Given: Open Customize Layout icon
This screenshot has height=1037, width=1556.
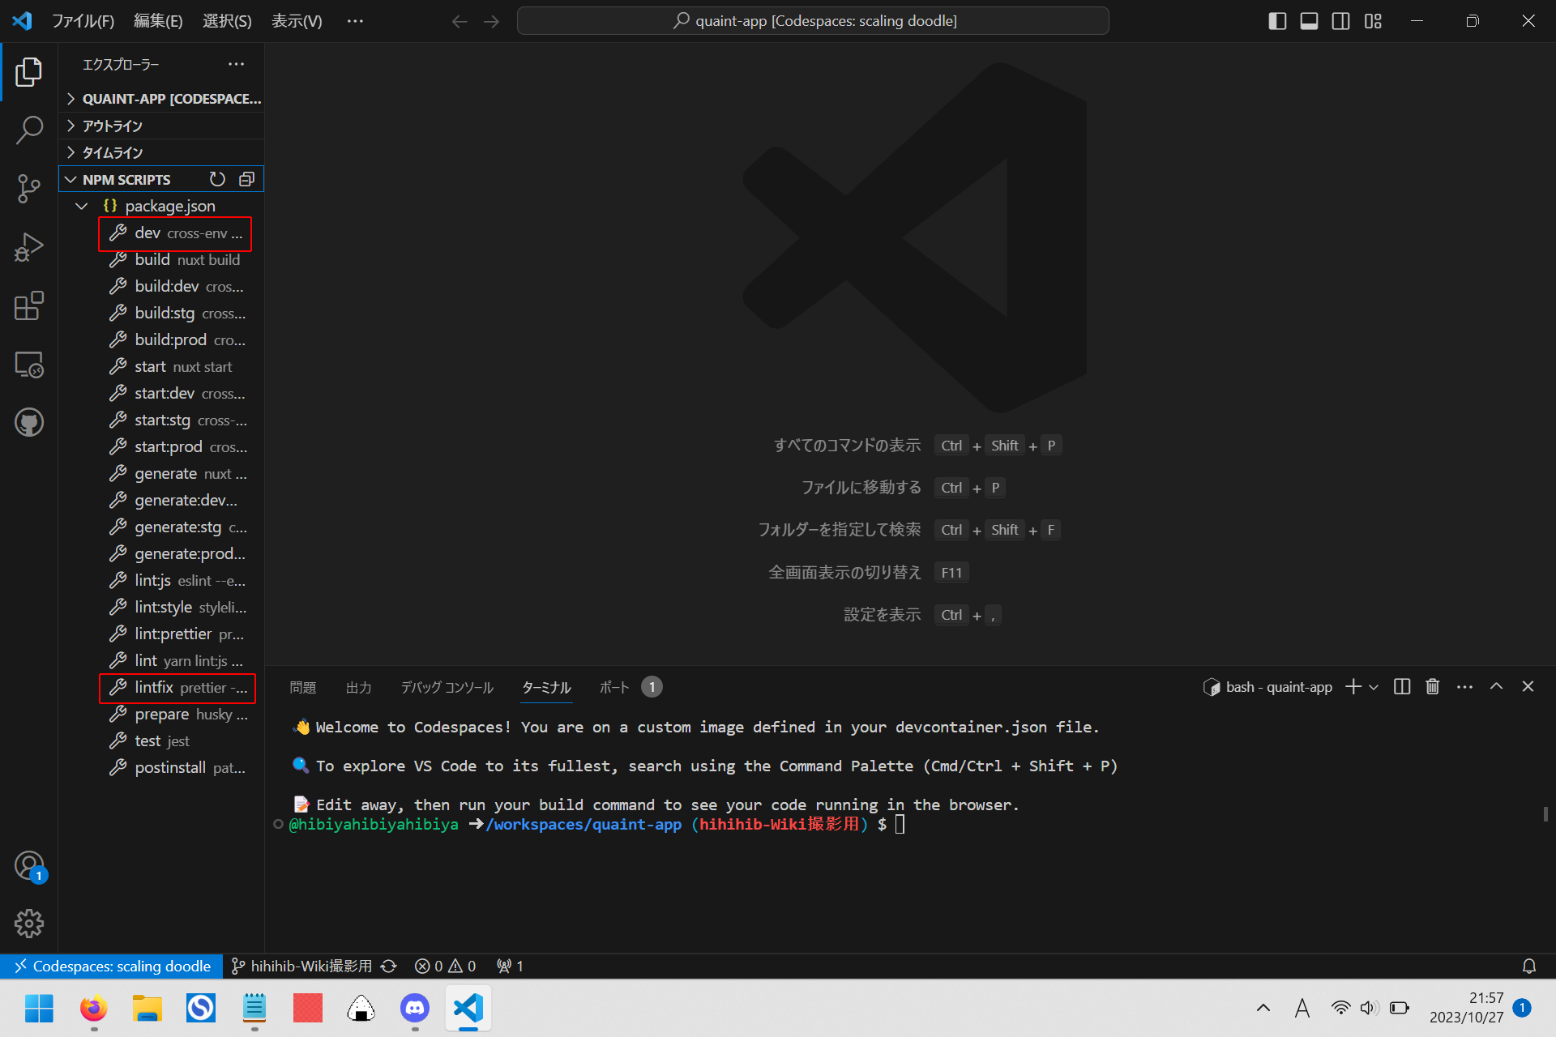Looking at the screenshot, I should tap(1373, 21).
